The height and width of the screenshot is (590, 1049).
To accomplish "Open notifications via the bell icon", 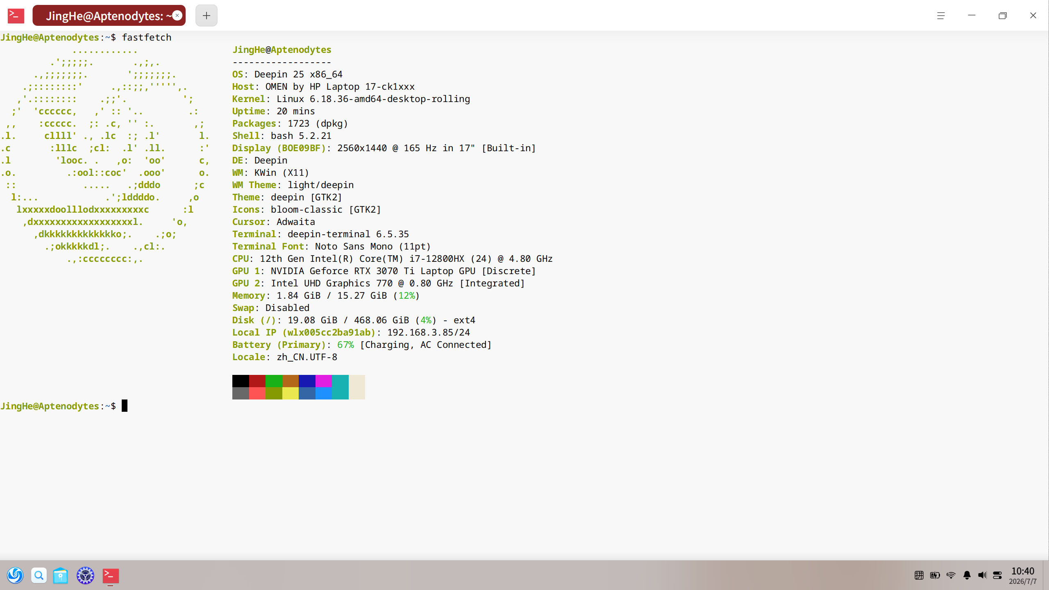I will pos(967,575).
